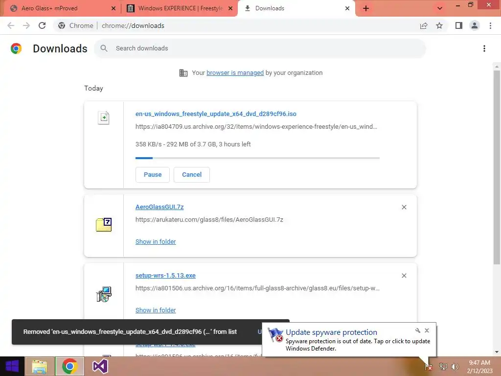Click the Chrome site info chip
Image resolution: width=501 pixels, height=376 pixels.
(76, 25)
